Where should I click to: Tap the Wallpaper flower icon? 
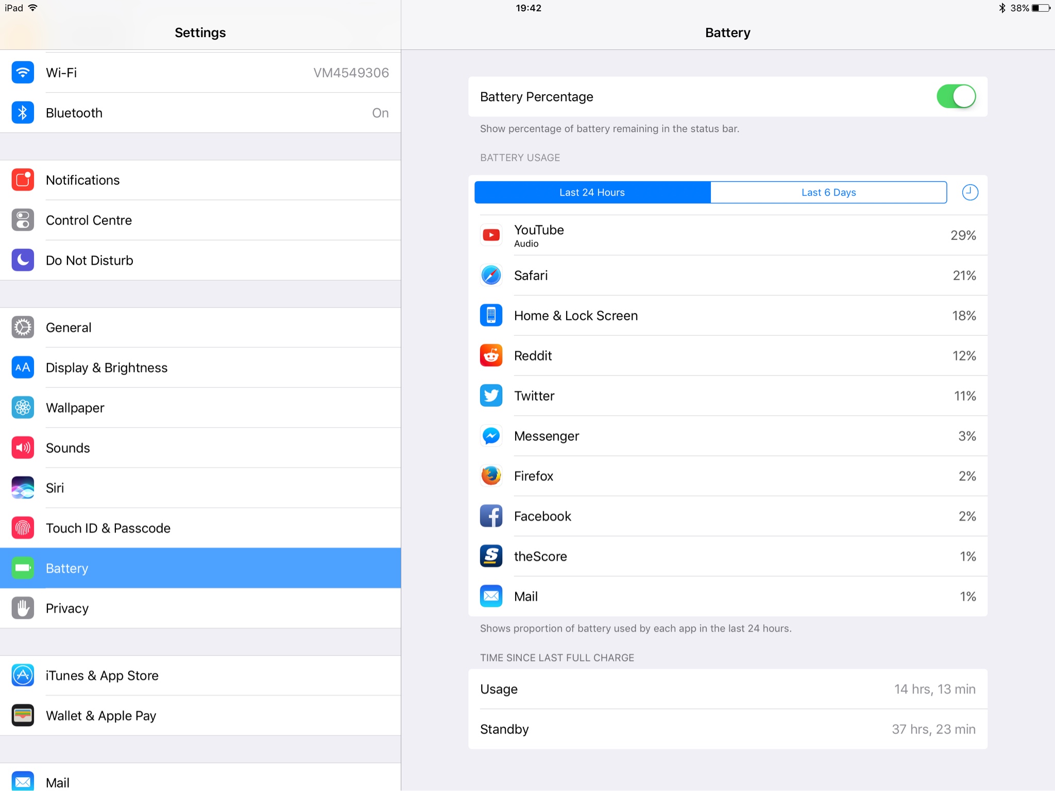pos(23,408)
